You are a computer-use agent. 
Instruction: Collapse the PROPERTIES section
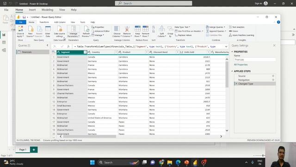[232, 51]
